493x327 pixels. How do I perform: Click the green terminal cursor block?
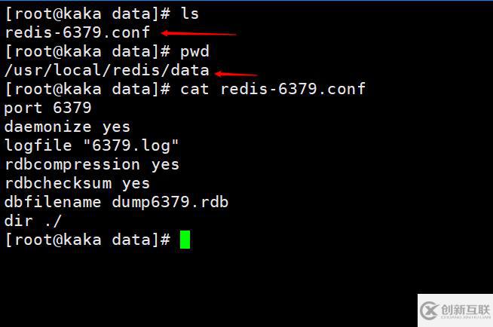pos(185,240)
